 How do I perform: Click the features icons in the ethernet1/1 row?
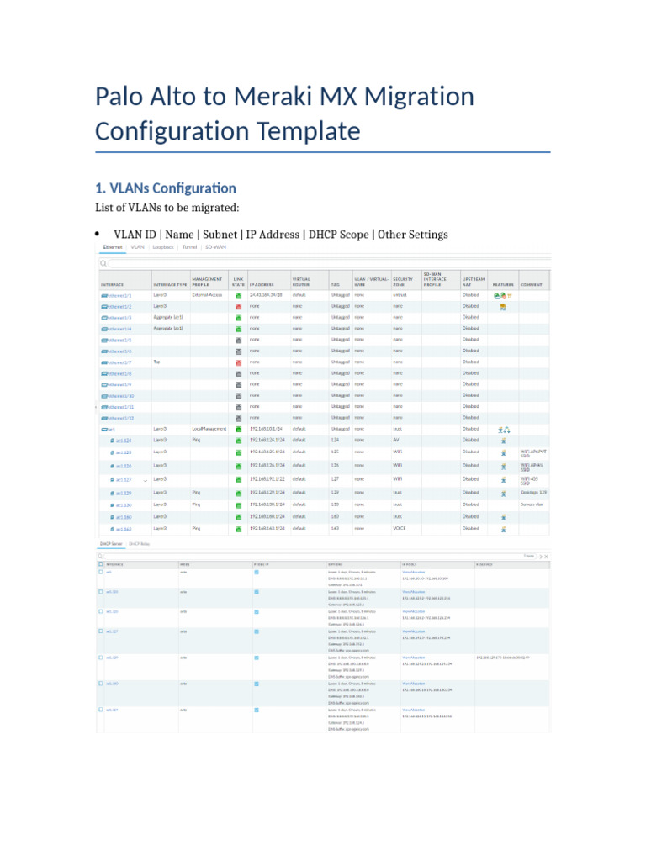(x=503, y=295)
